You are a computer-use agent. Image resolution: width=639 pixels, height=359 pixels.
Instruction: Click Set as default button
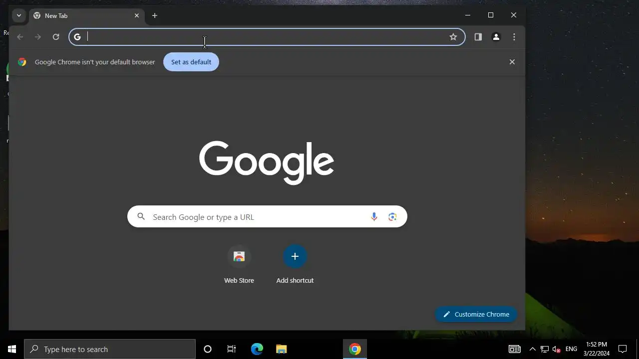pyautogui.click(x=191, y=62)
